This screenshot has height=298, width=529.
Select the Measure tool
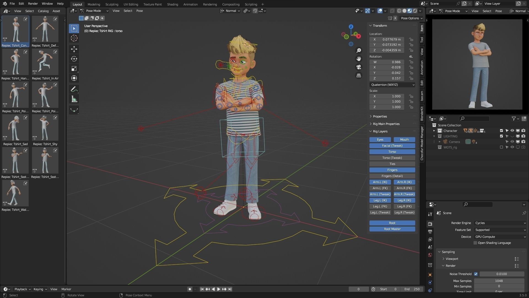[x=74, y=99]
